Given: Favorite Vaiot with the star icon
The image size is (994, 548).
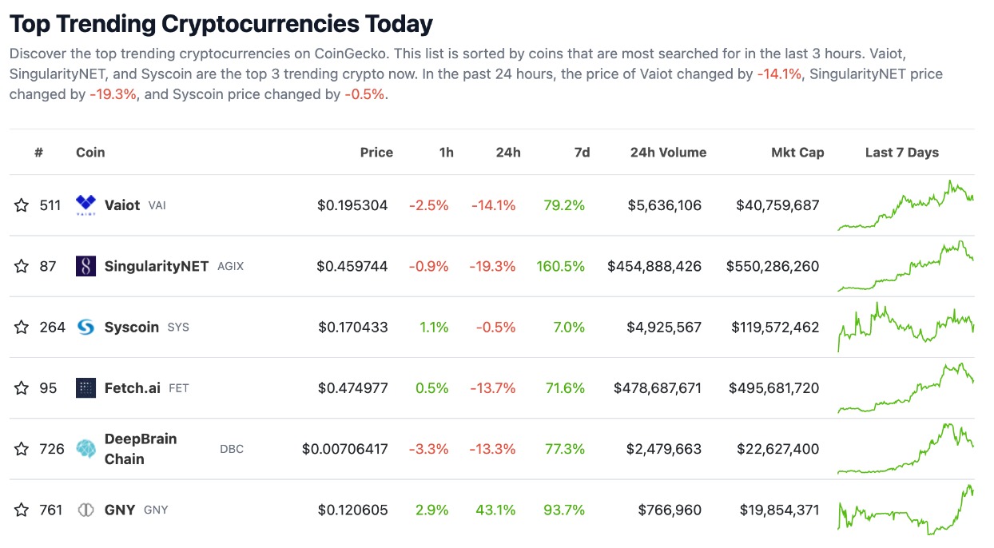Looking at the screenshot, I should point(22,205).
